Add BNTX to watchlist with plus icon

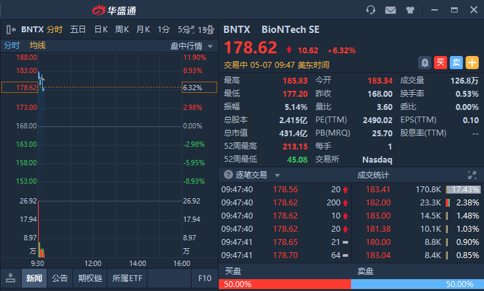pyautogui.click(x=472, y=63)
